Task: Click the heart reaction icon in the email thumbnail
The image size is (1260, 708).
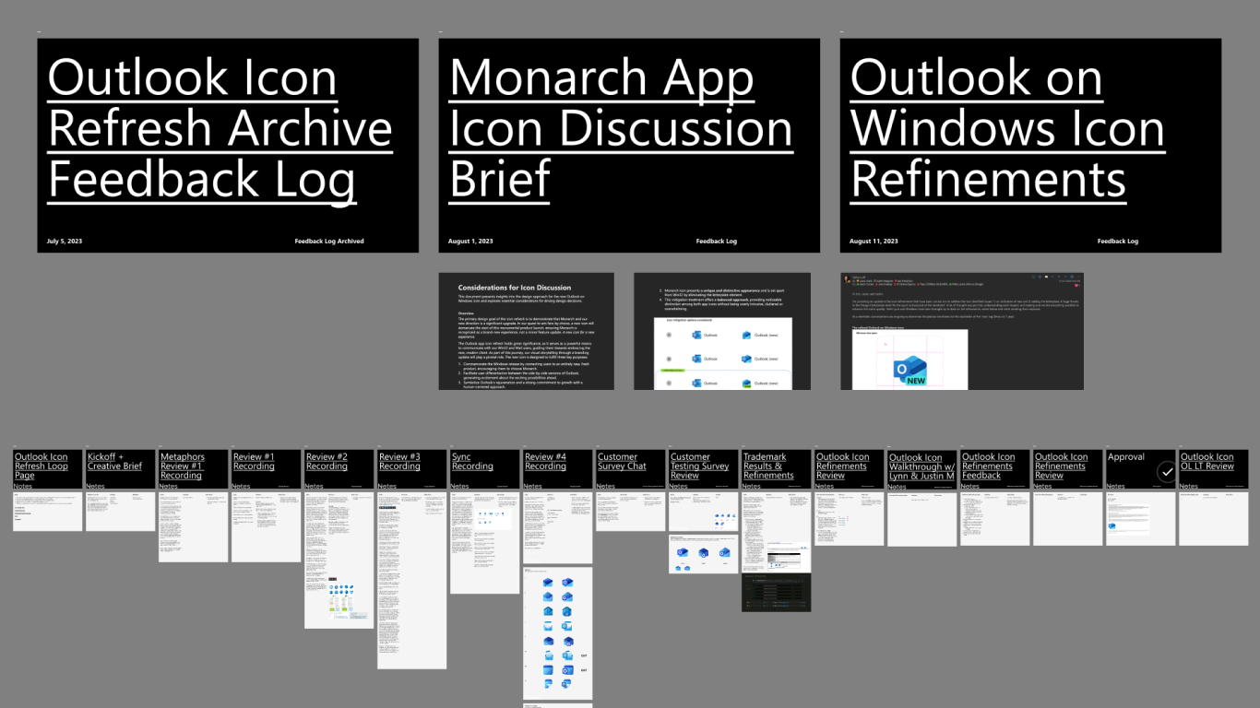Action: (x=1076, y=285)
